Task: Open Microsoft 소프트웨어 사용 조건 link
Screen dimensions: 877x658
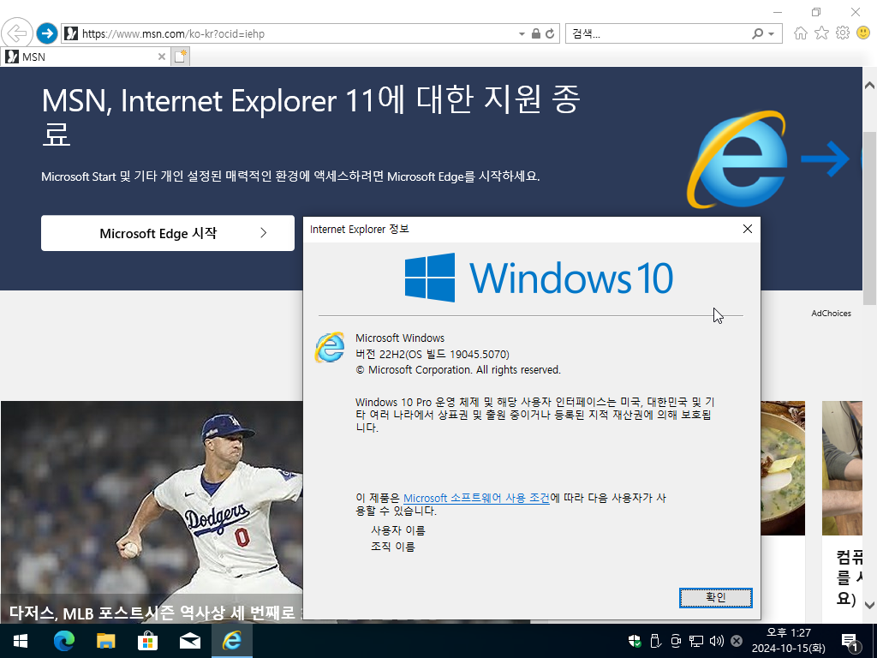Action: 476,498
